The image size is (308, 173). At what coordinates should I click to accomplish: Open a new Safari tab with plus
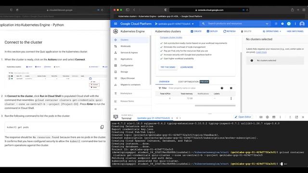pyautogui.click(x=298, y=10)
